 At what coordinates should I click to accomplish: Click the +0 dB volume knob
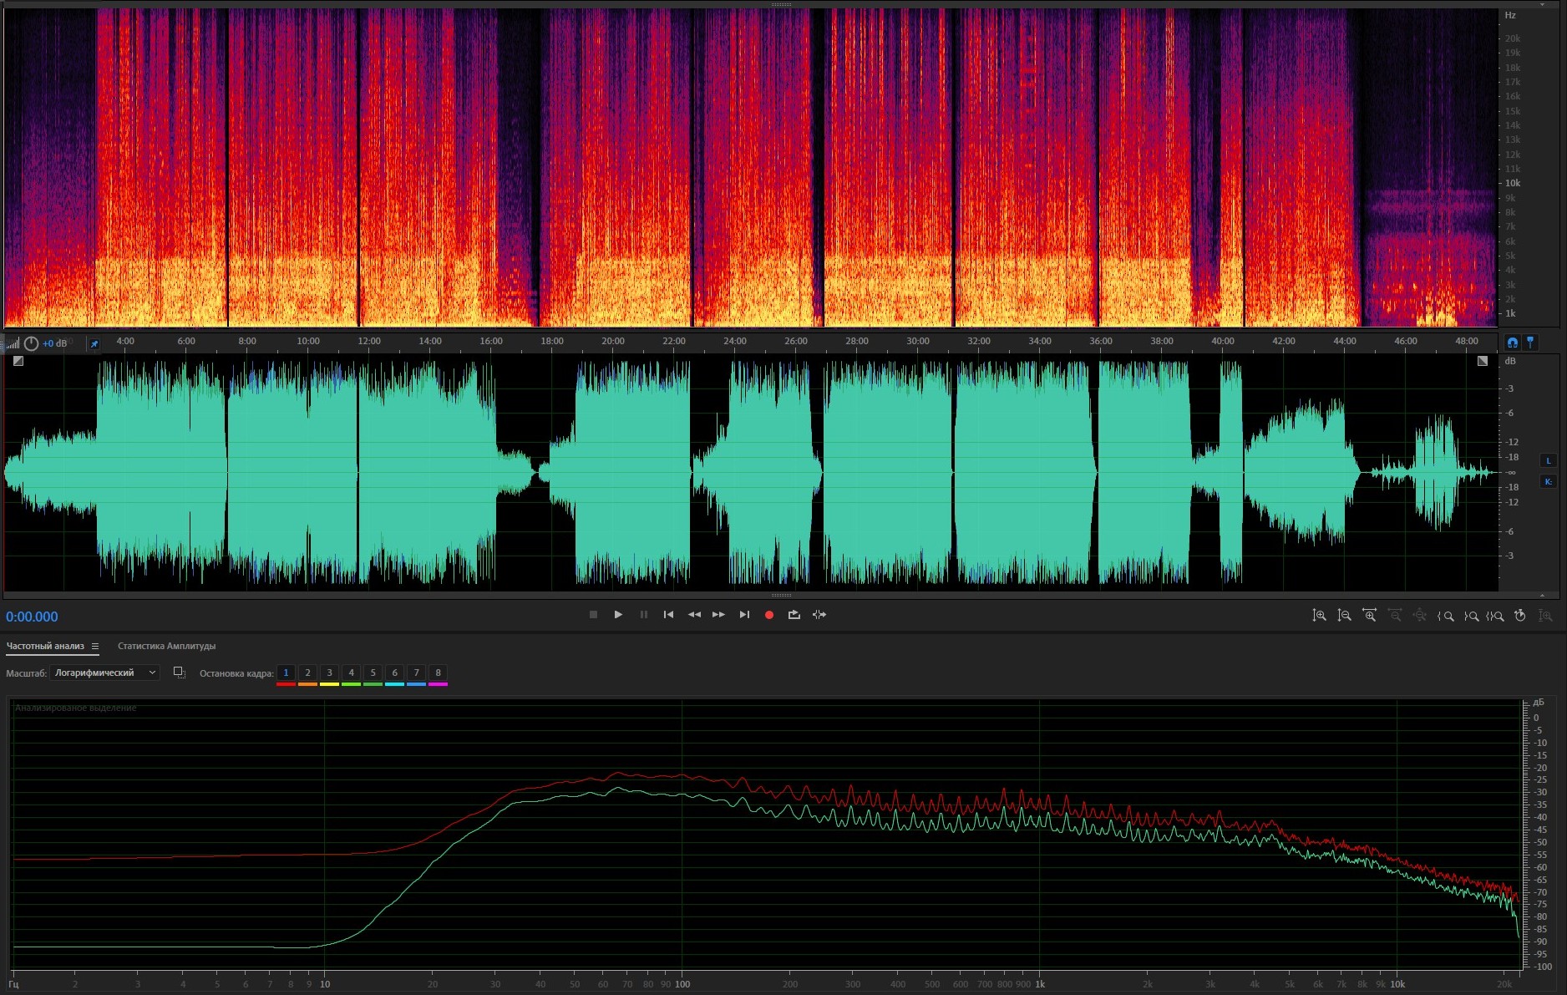[x=31, y=343]
